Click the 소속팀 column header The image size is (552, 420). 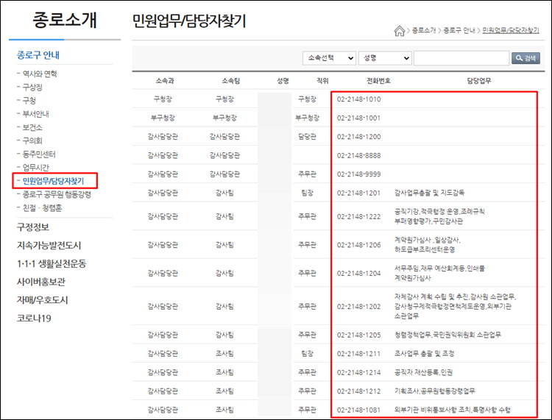(230, 81)
